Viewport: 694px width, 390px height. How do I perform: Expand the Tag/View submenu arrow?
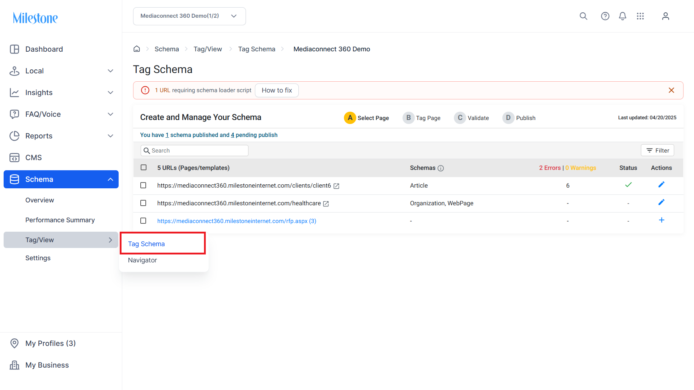111,240
